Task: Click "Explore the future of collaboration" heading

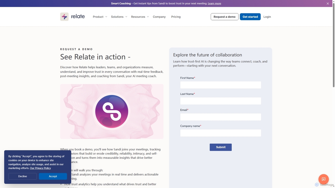Action: point(208,55)
